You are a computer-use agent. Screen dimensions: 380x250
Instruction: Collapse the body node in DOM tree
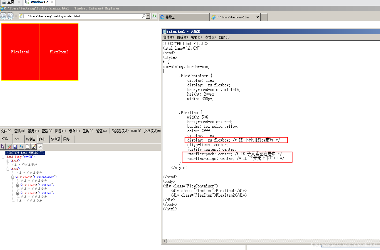[8, 169]
